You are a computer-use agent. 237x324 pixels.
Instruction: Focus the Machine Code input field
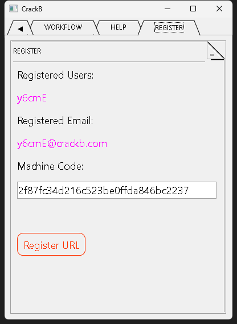(x=117, y=190)
